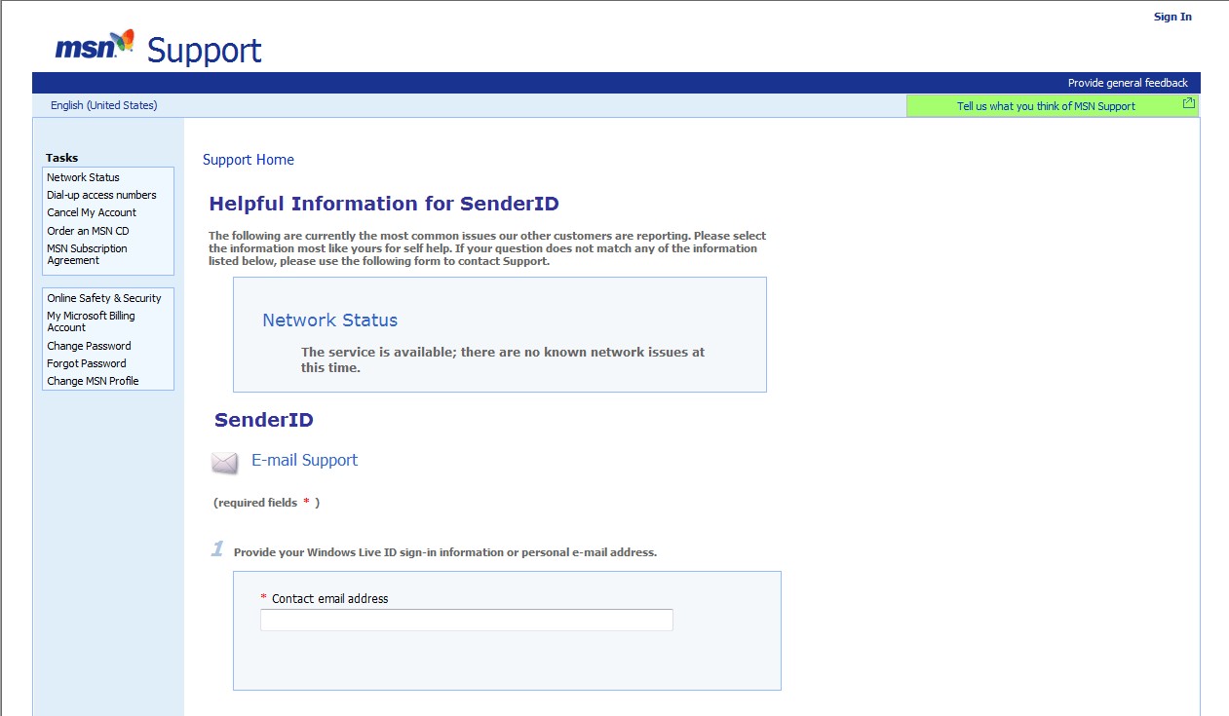This screenshot has height=716, width=1229.
Task: Open Tell us what you think of MSN Support
Action: pos(1046,106)
